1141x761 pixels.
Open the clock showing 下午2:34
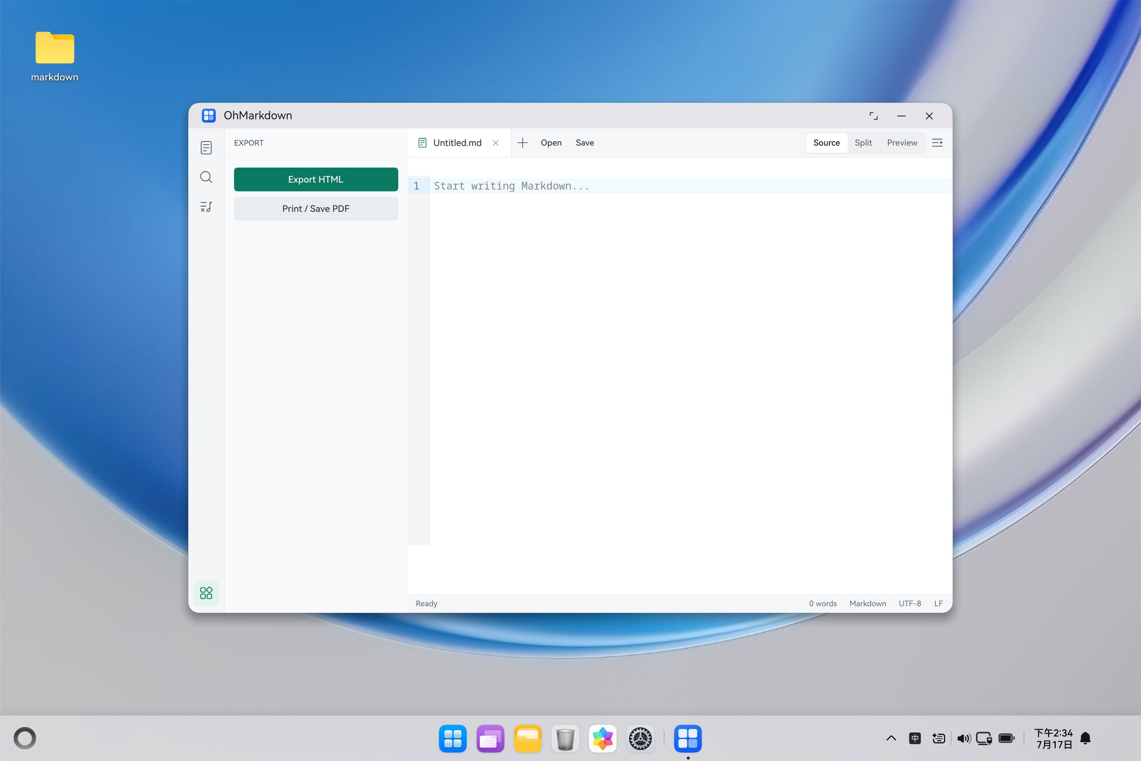tap(1053, 738)
